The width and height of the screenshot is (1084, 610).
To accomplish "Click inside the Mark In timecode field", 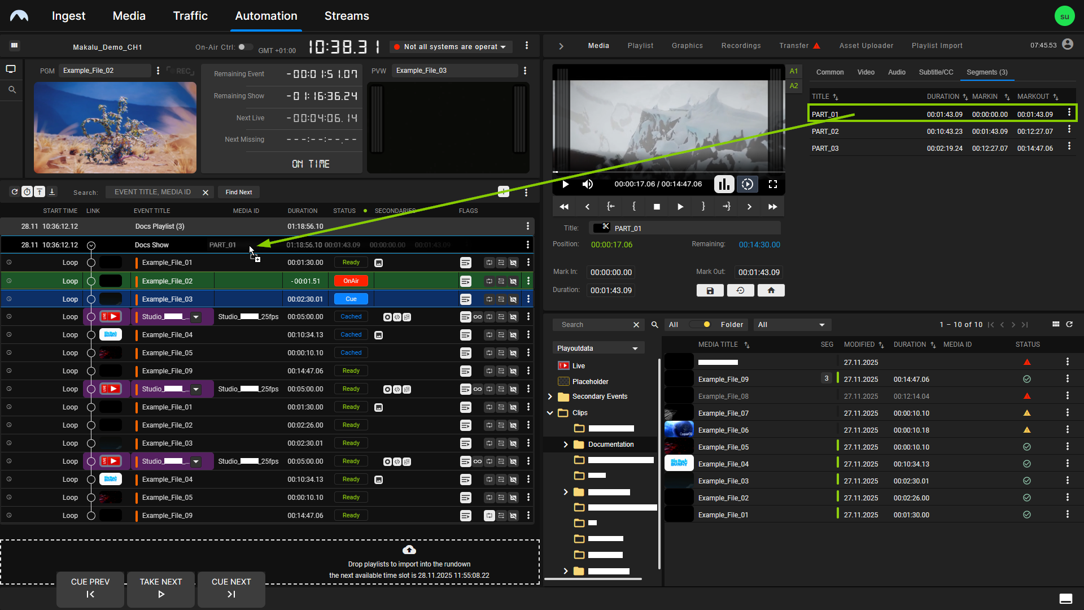I will point(610,272).
